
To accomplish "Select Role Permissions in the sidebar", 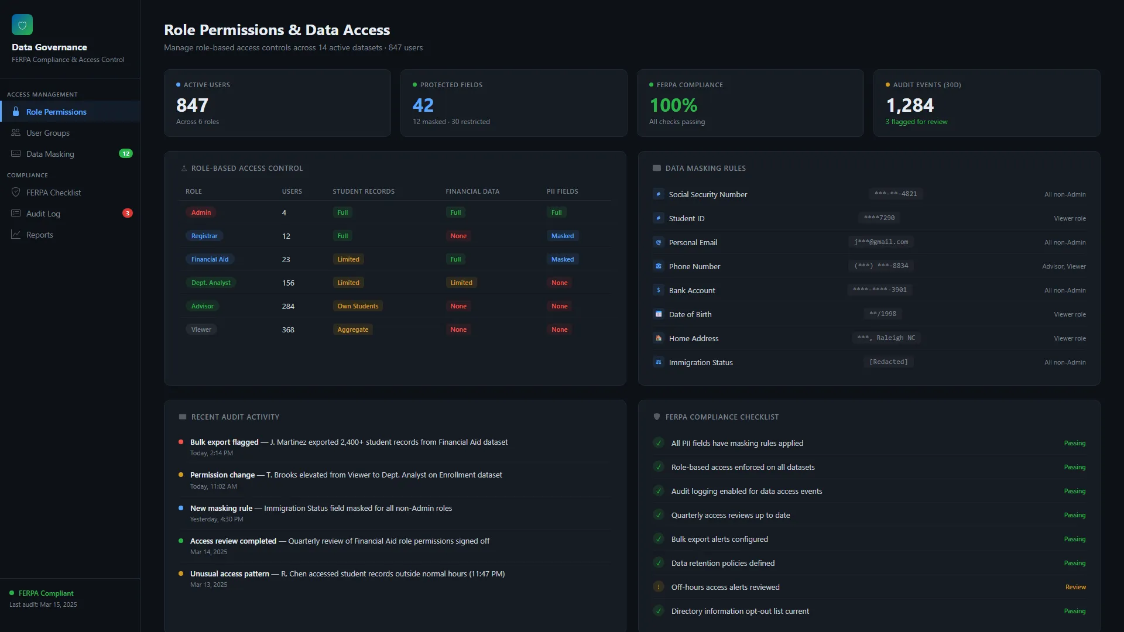I will pyautogui.click(x=57, y=112).
